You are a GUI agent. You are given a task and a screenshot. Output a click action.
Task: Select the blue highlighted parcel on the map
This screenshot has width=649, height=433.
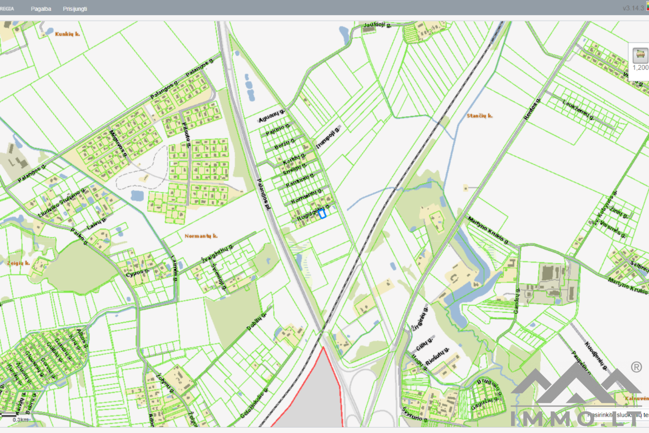coord(322,214)
